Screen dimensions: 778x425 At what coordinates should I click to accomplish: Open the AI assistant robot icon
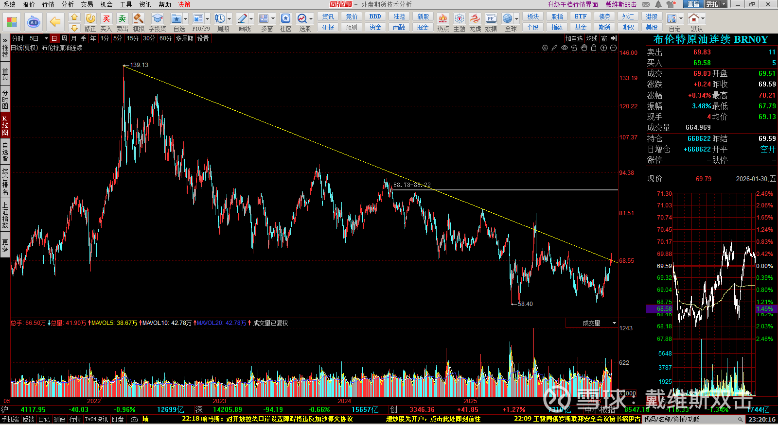[34, 22]
